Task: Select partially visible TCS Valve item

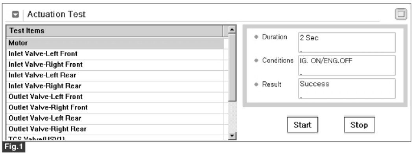Action: 115,138
